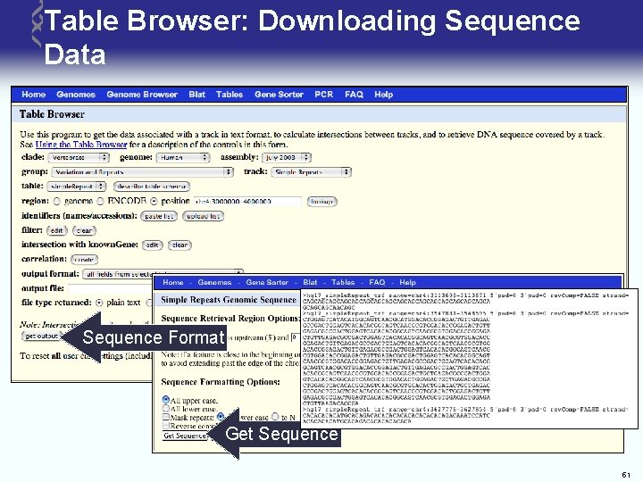Viewport: 643px width, 482px height.
Task: Click the correlation create button
Action: click(84, 260)
